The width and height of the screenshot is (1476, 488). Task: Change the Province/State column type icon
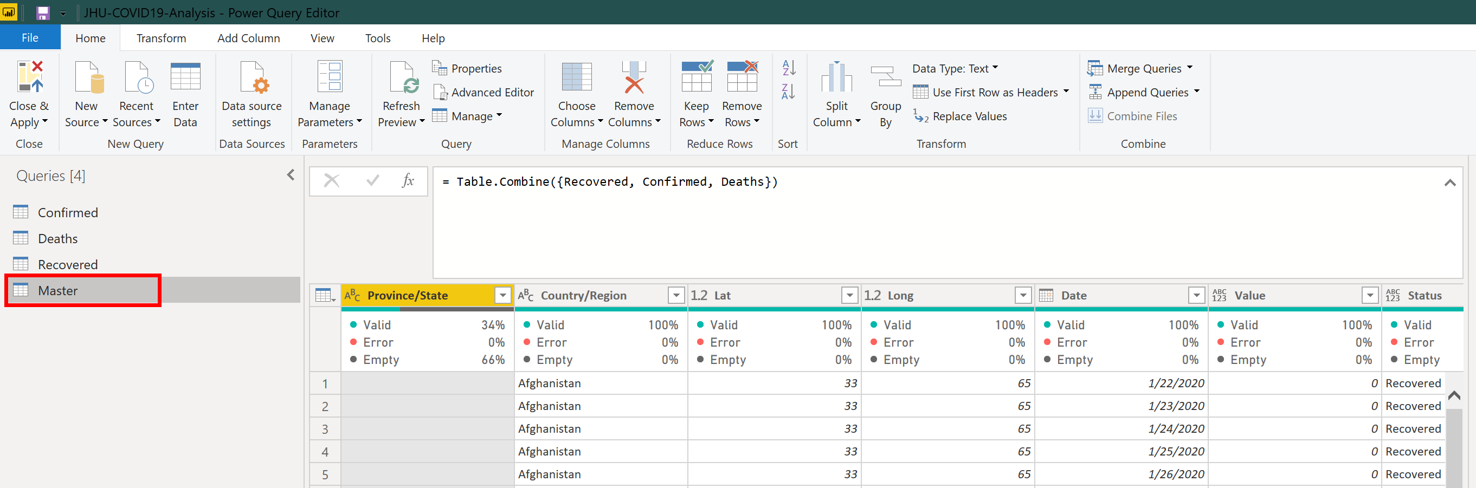point(352,296)
